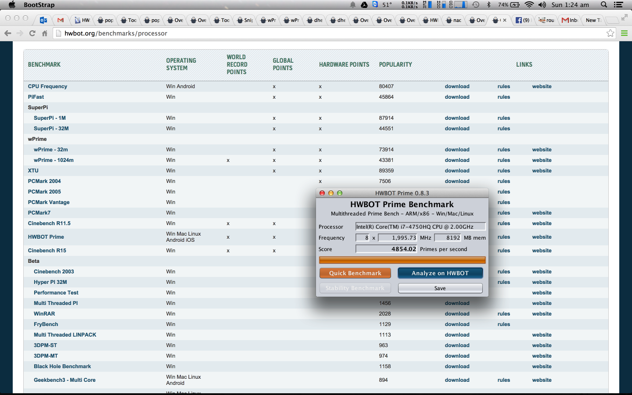Click website link for XTU
Viewport: 632px width, 395px height.
pyautogui.click(x=542, y=171)
